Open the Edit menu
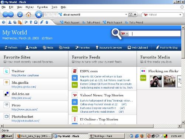This screenshot has width=185, height=139. point(11,7)
